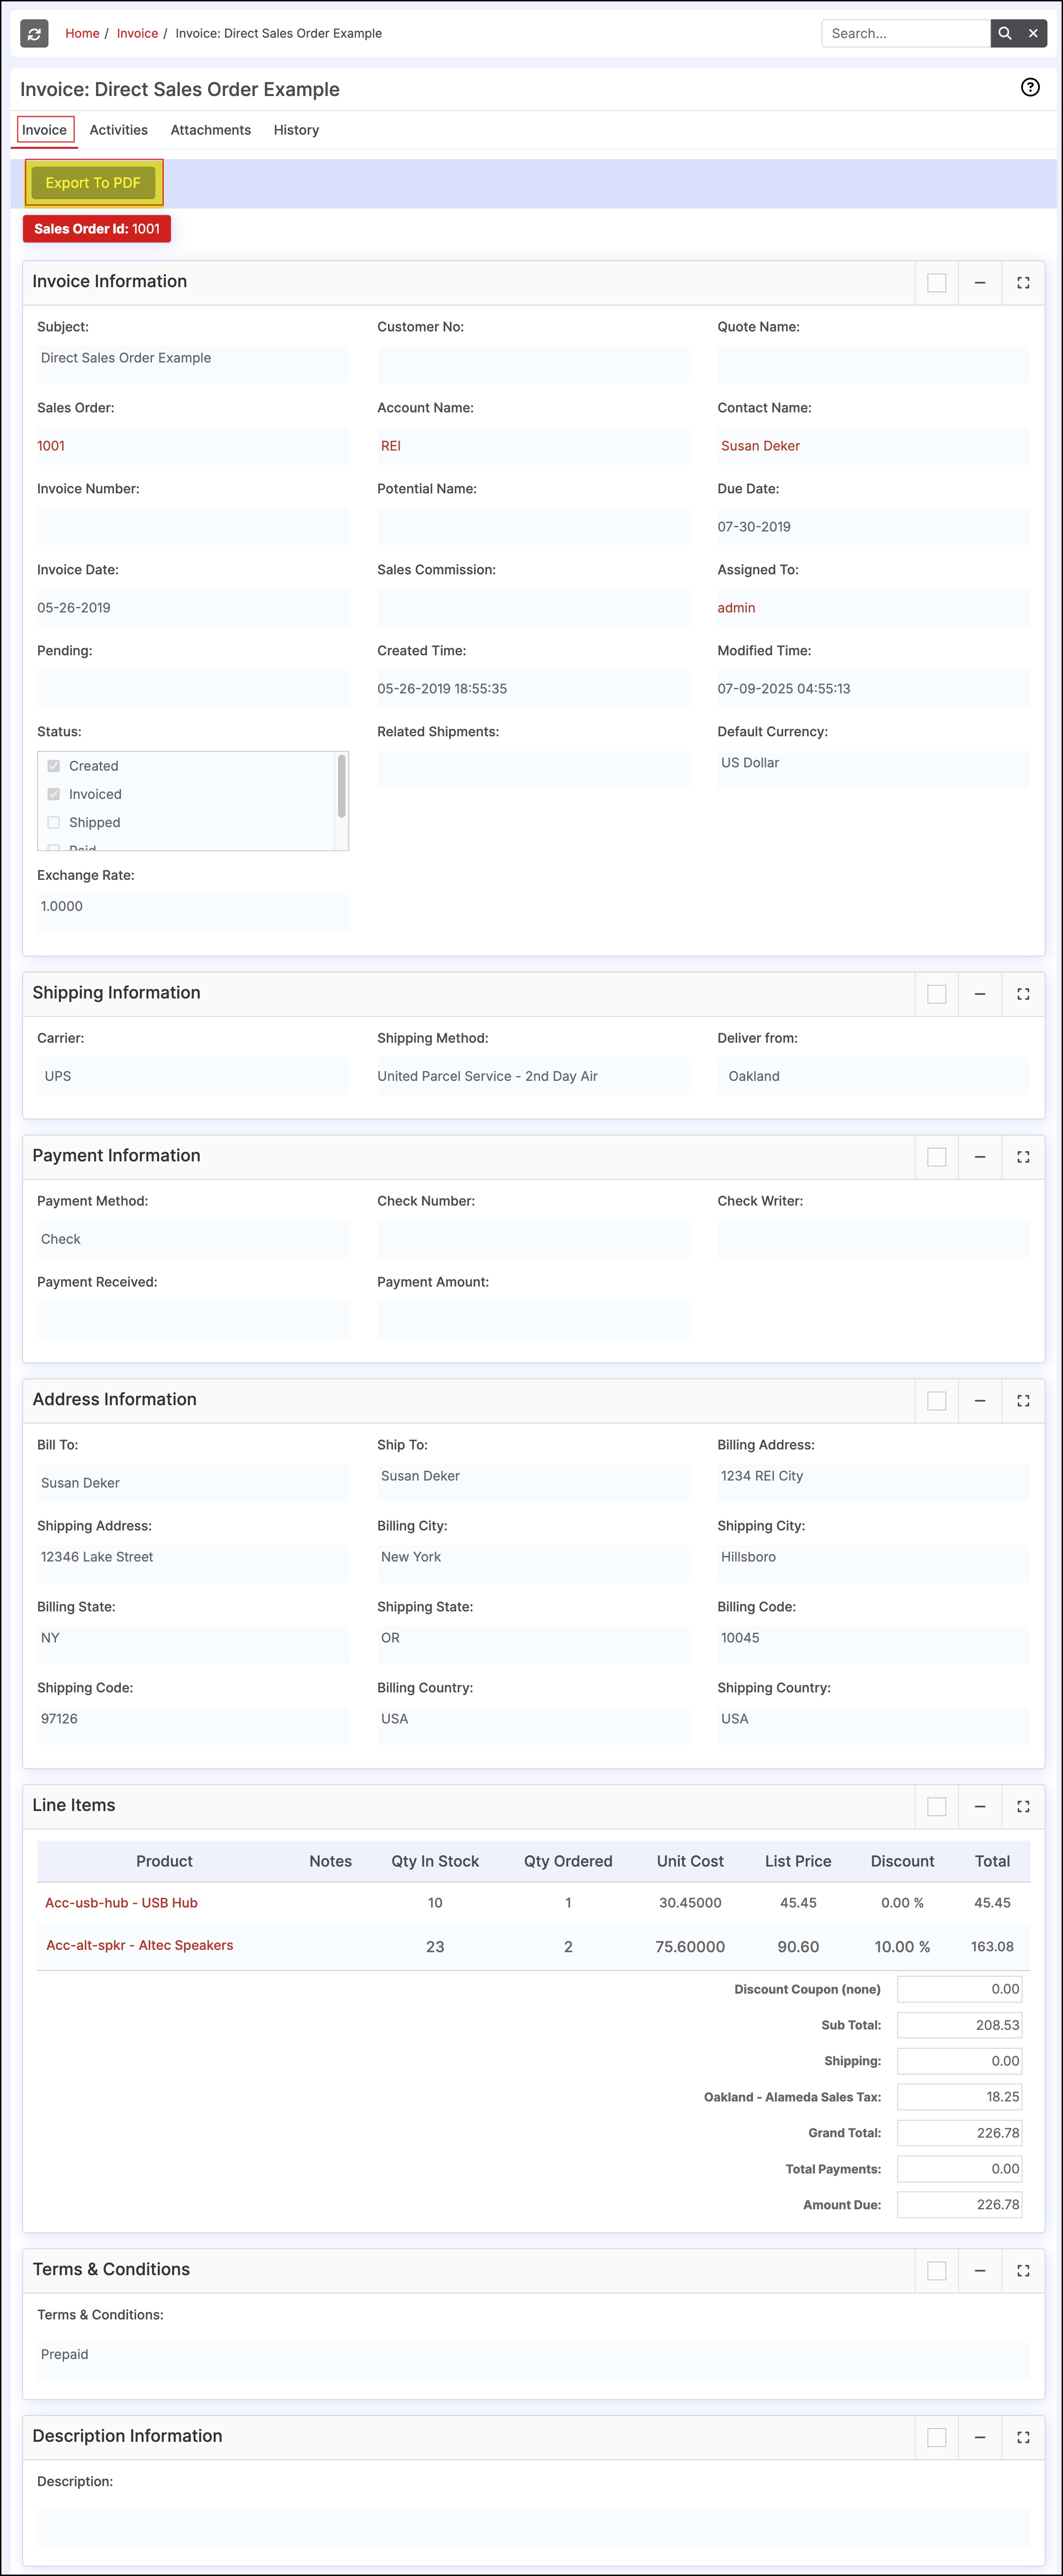Open Acc-alt-spkr - Altec Speakers product

coord(139,1945)
